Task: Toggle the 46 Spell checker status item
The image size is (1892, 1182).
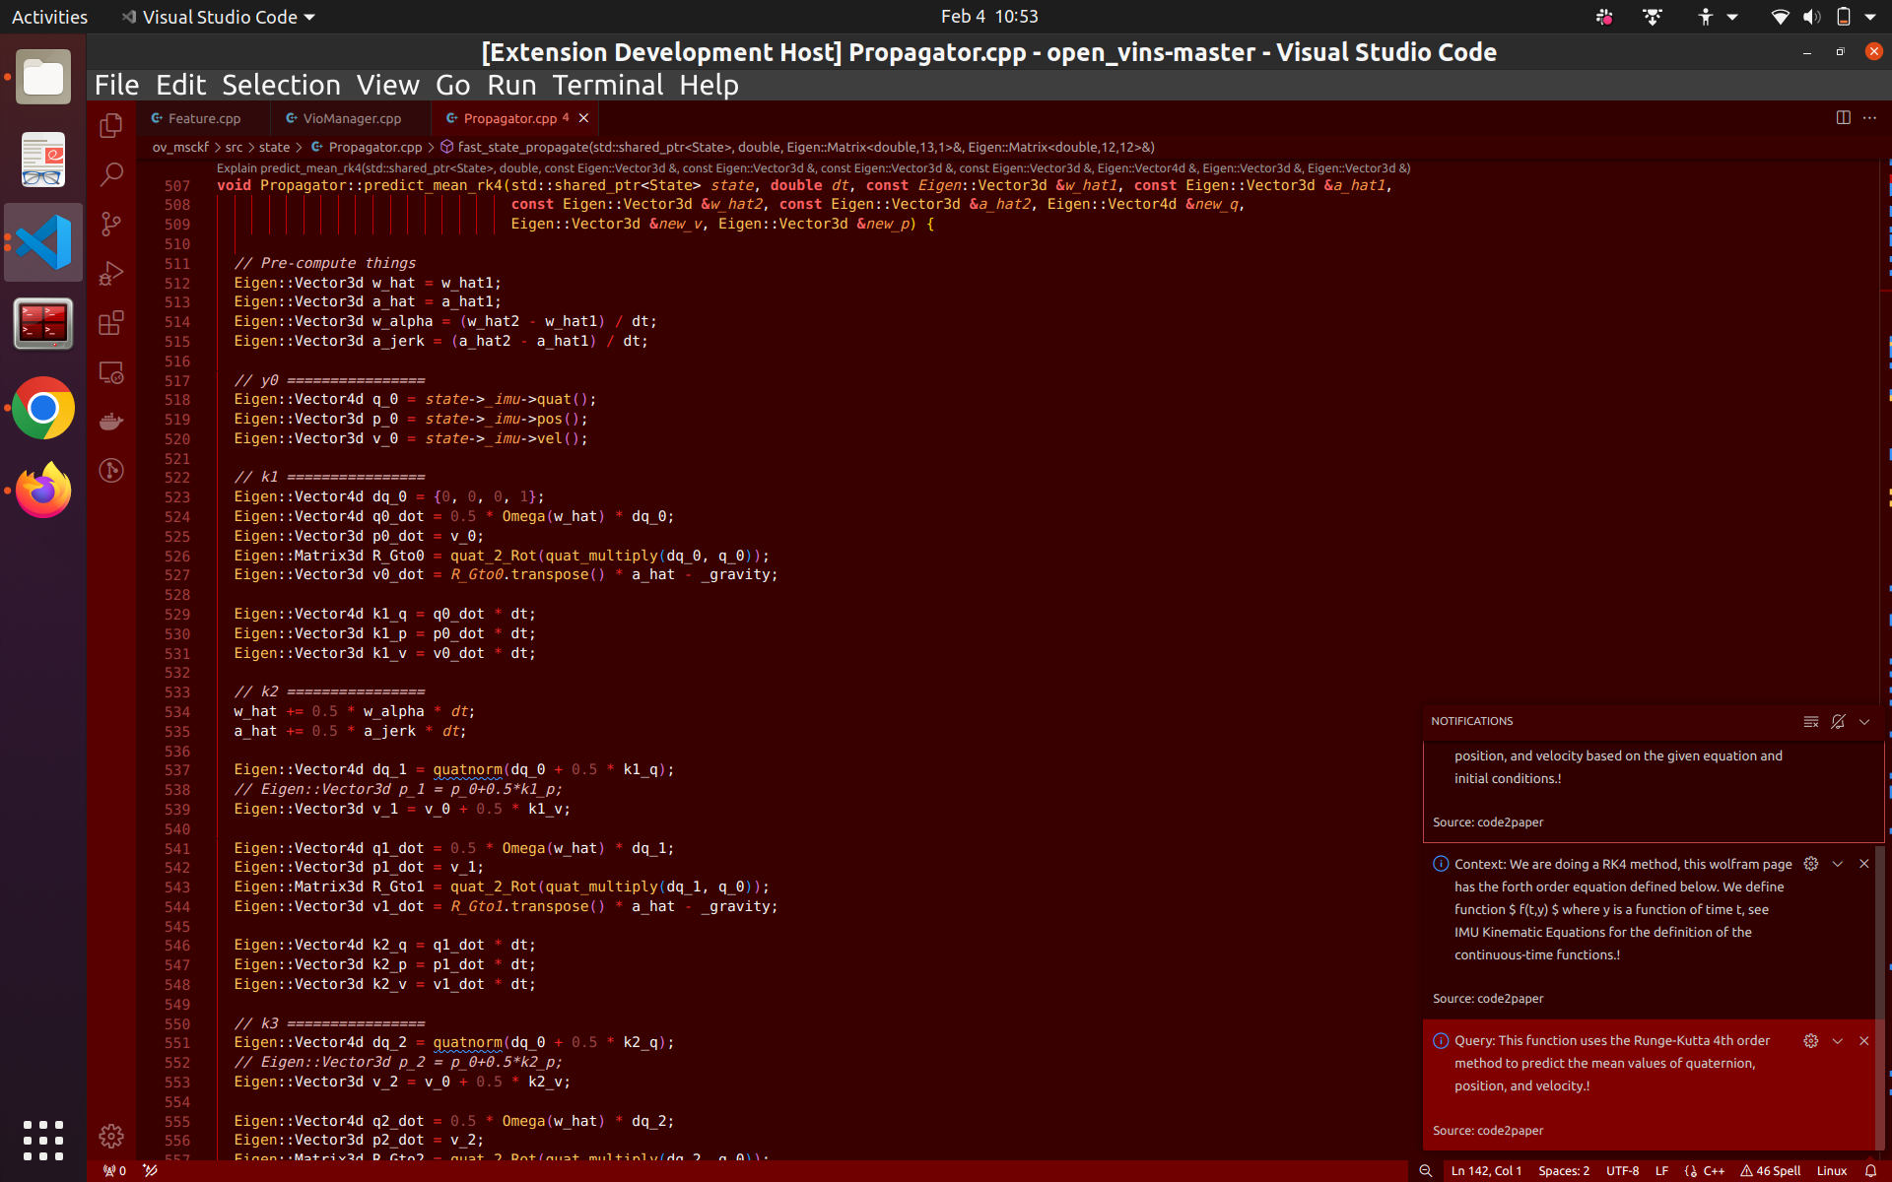Action: click(1770, 1170)
